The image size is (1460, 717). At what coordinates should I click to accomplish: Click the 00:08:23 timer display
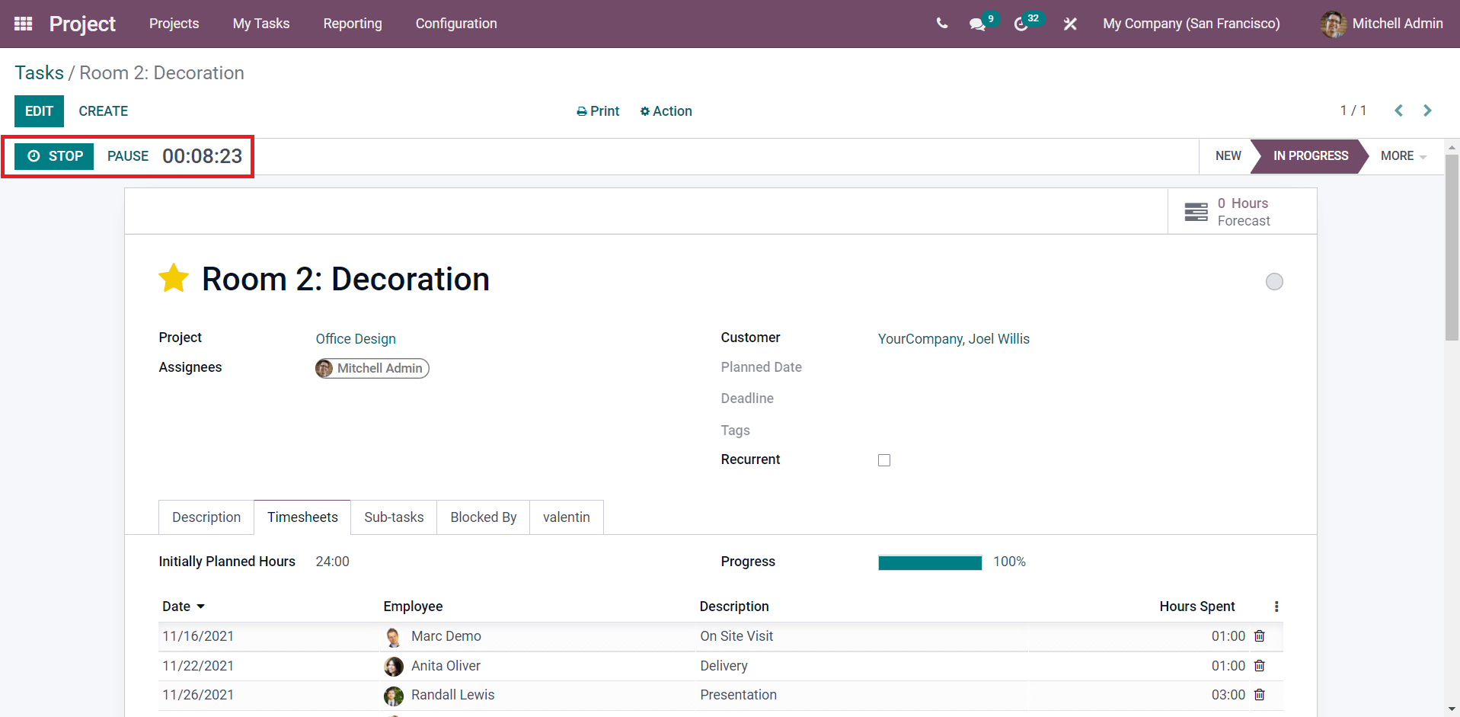click(202, 156)
